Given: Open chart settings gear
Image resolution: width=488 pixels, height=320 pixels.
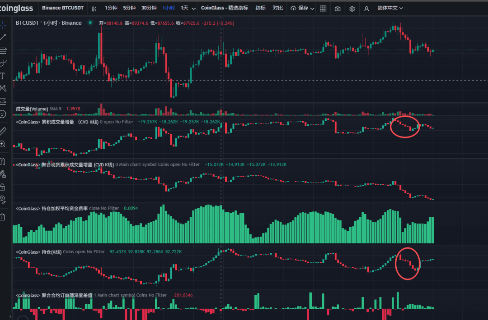Looking at the screenshot, I should click(x=352, y=9).
